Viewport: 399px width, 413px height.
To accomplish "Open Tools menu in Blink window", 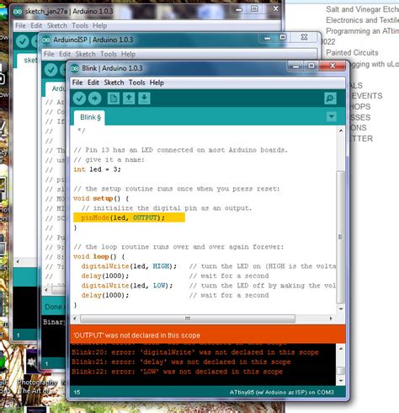I will [137, 83].
